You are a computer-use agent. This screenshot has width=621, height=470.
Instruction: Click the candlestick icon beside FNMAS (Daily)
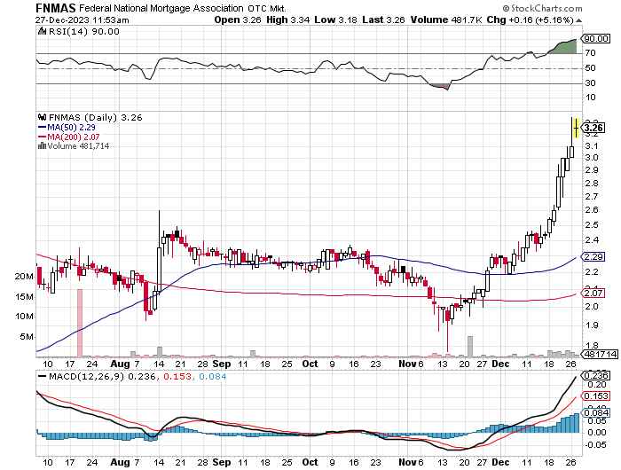click(x=42, y=117)
